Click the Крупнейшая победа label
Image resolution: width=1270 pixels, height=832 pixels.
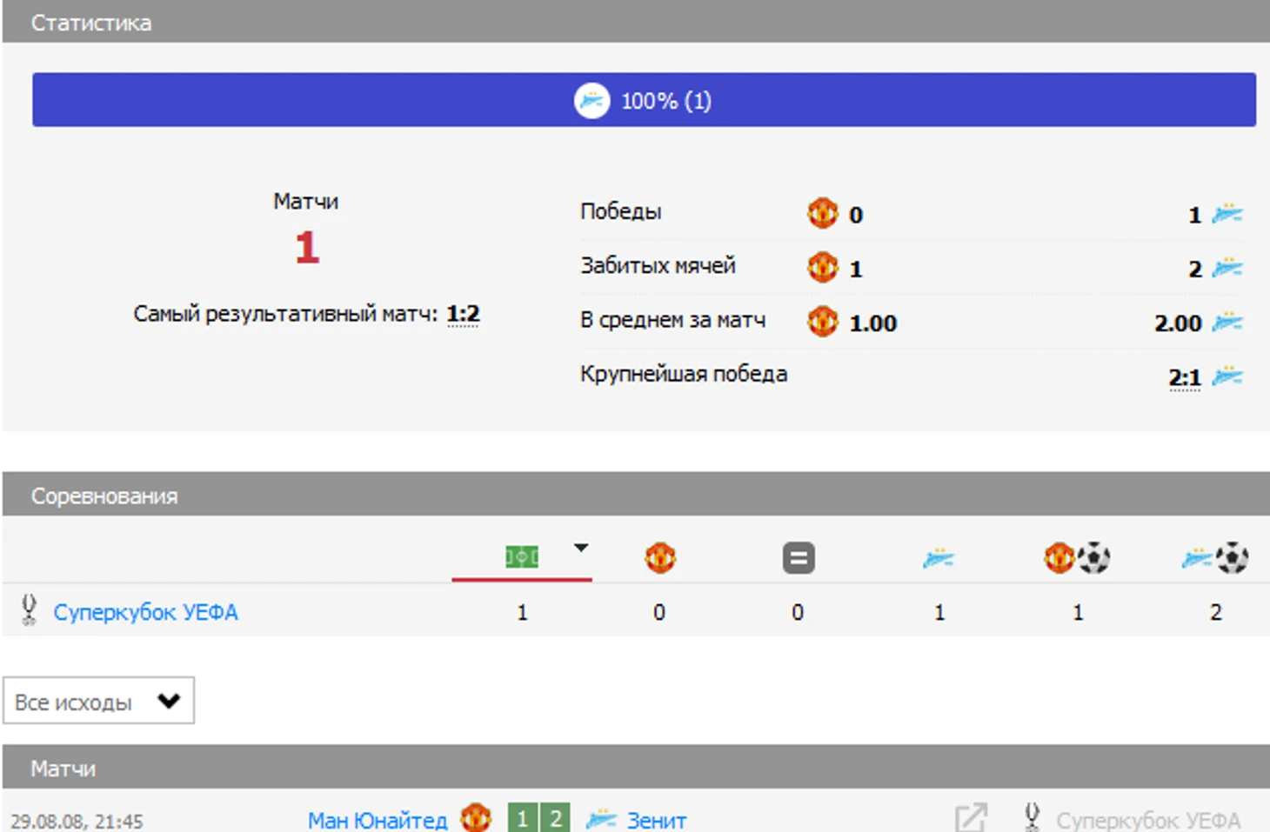click(x=684, y=374)
